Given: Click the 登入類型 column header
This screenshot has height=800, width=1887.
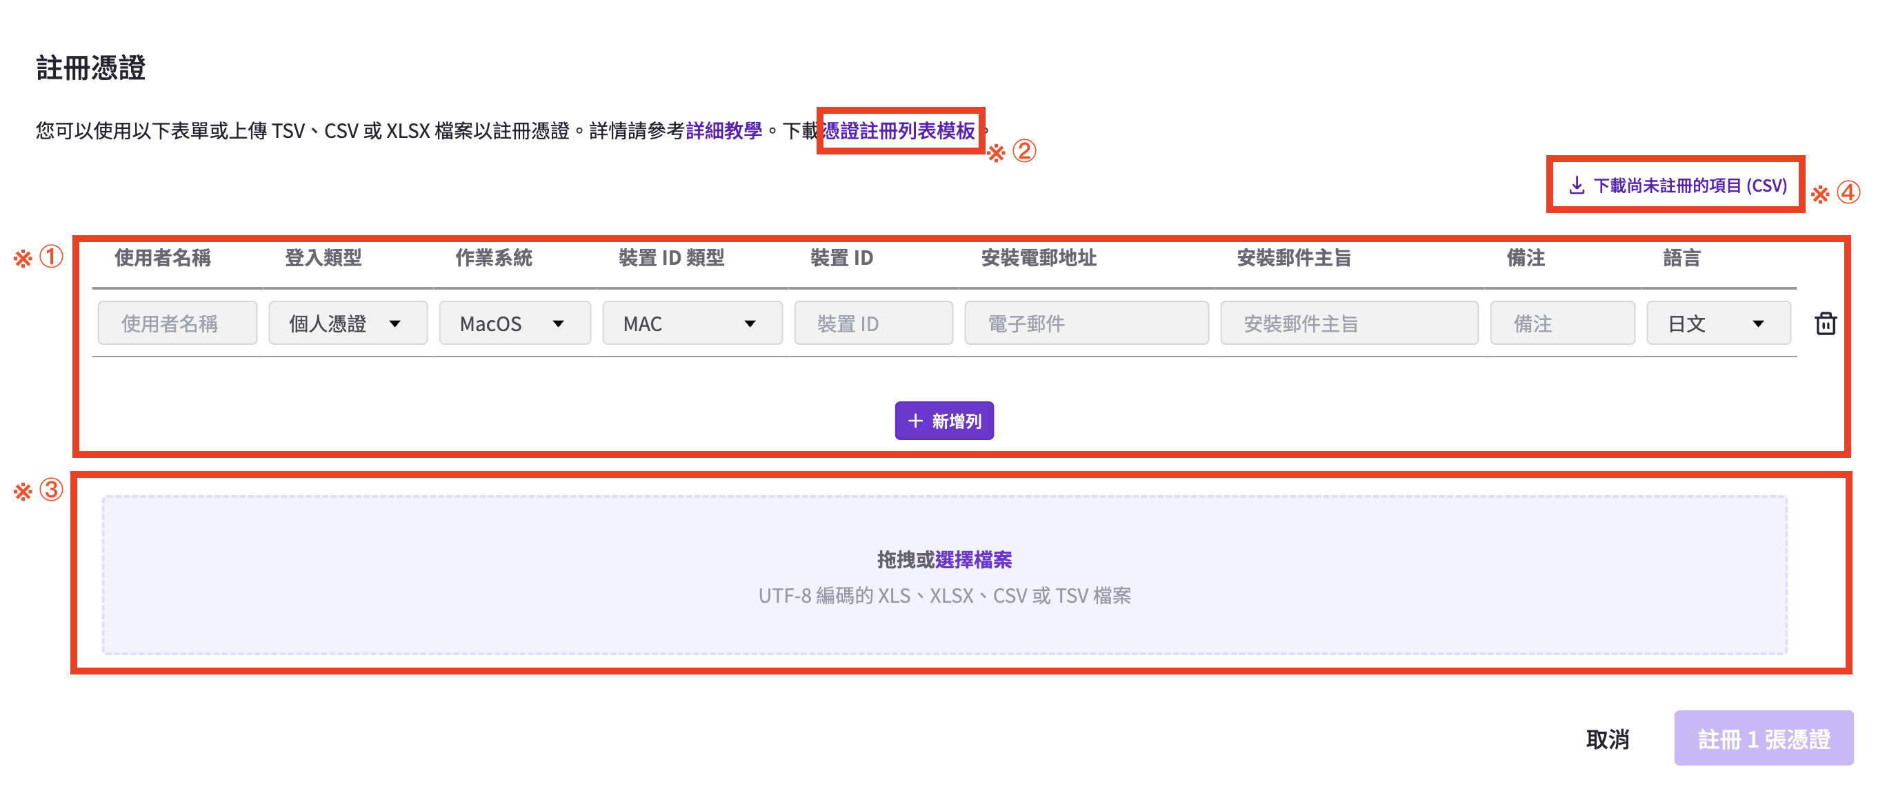Looking at the screenshot, I should [x=323, y=258].
